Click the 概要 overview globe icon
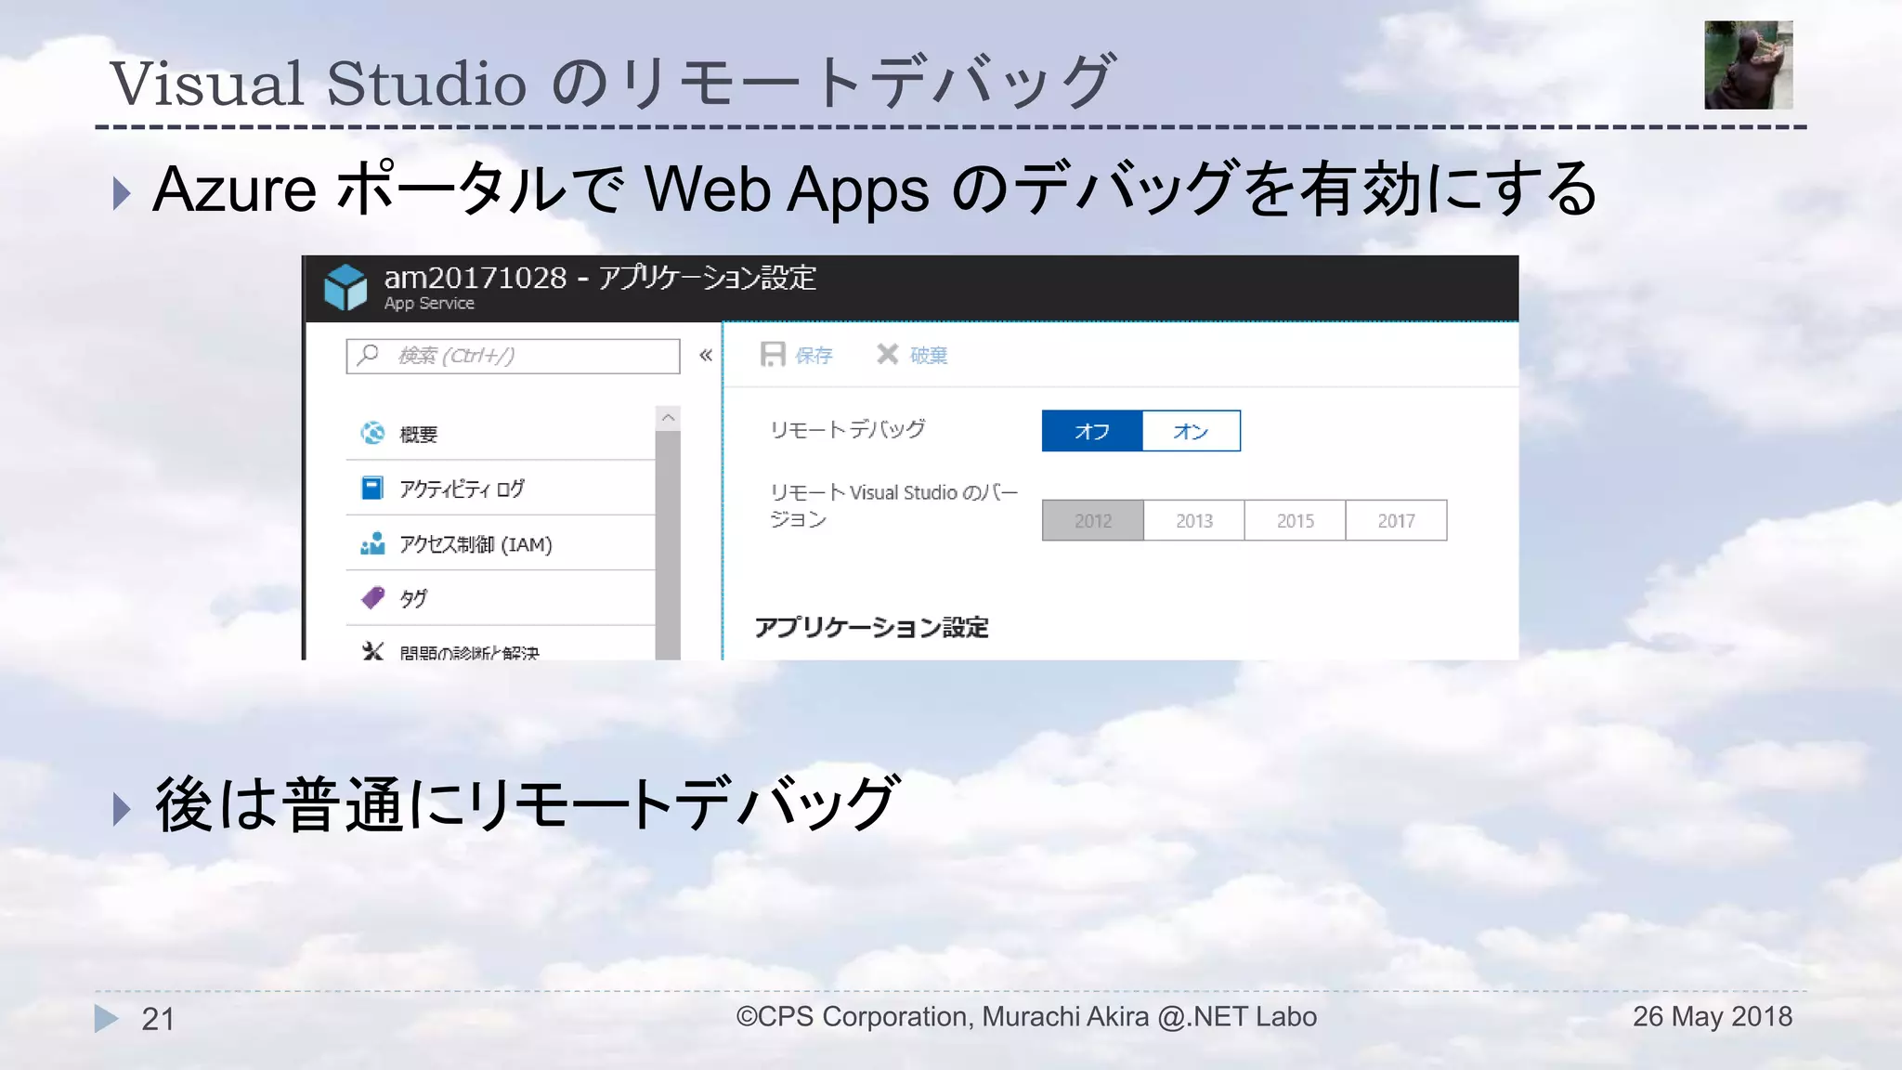 point(372,433)
